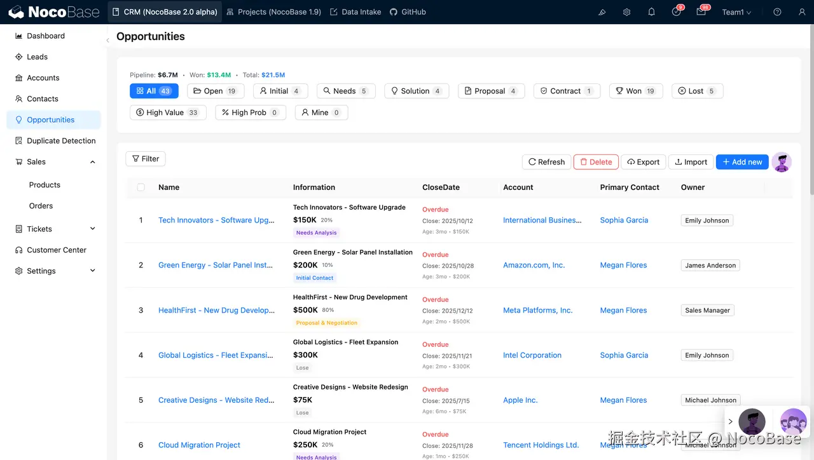Filter by Needs stage
The image size is (814, 460).
point(346,91)
